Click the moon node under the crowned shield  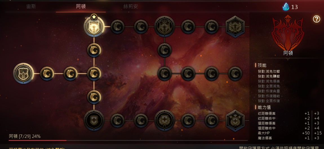(165, 50)
